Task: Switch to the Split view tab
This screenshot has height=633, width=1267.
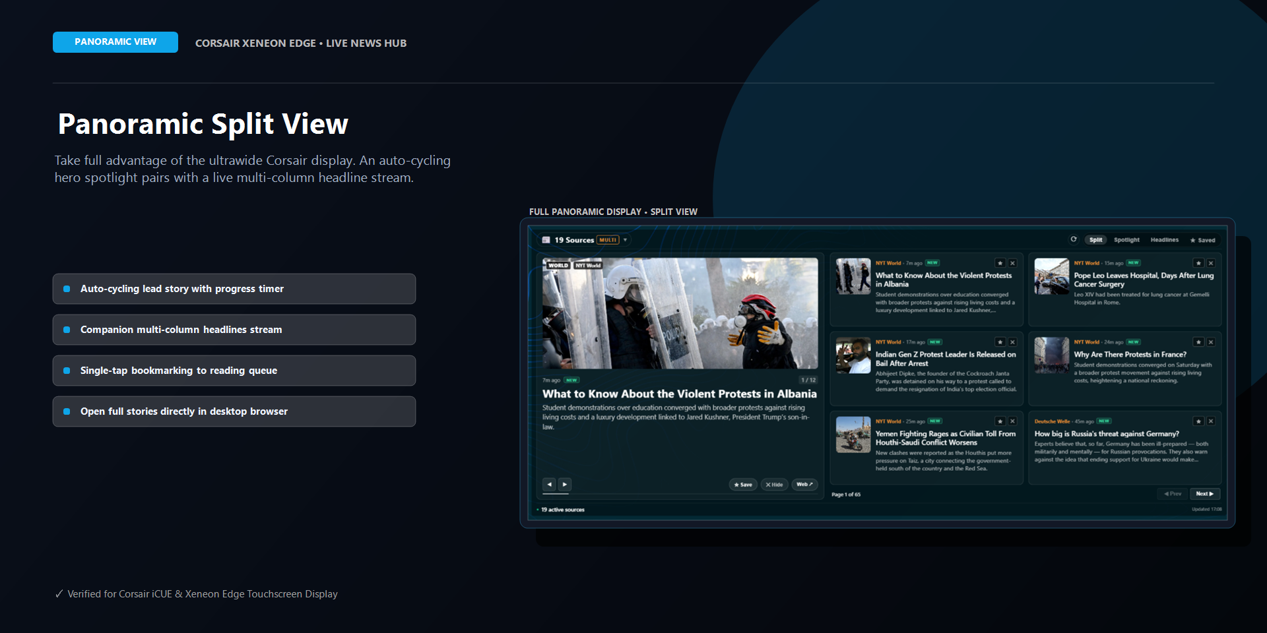Action: tap(1096, 240)
